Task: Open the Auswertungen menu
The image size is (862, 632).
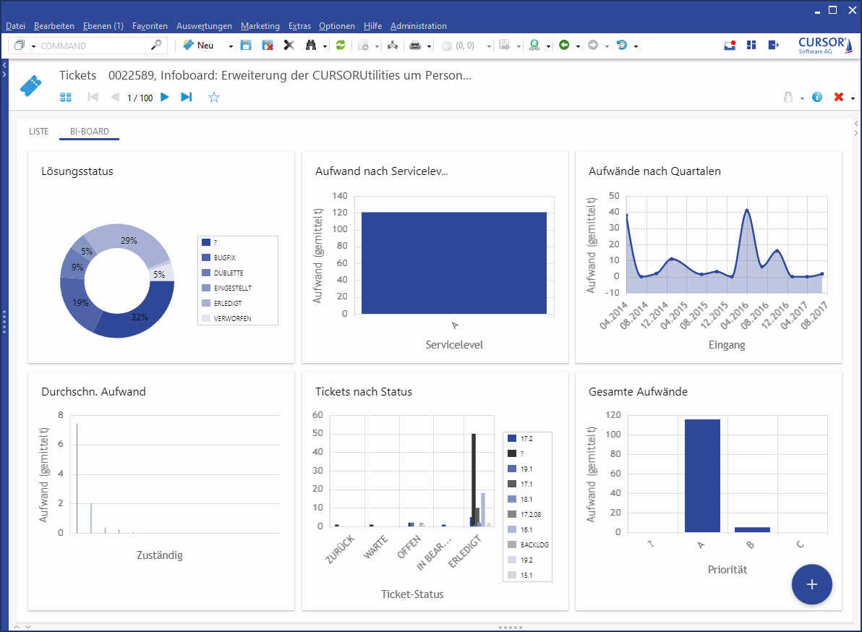Action: [x=204, y=26]
